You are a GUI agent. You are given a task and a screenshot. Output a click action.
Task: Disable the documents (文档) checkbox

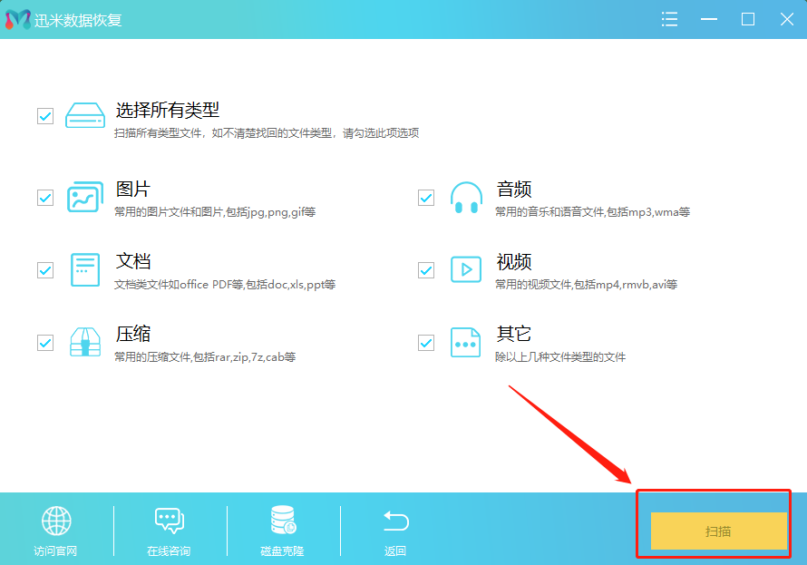point(45,269)
